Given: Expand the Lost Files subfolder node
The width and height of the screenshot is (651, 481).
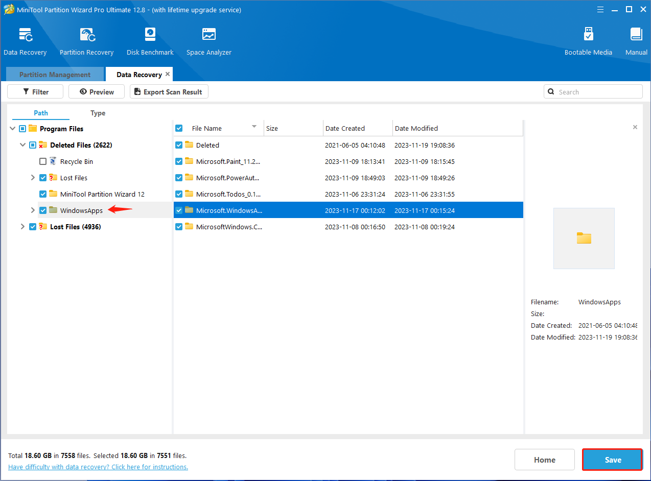Looking at the screenshot, I should (33, 178).
